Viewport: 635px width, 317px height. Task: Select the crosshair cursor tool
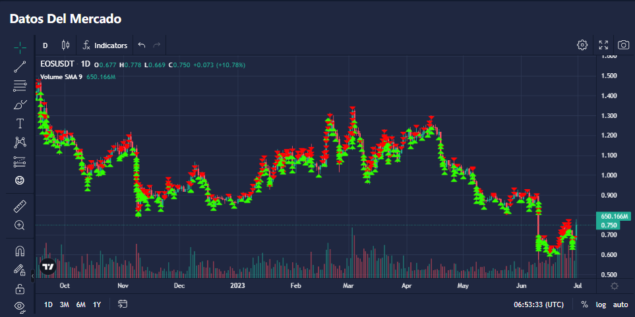coord(20,47)
